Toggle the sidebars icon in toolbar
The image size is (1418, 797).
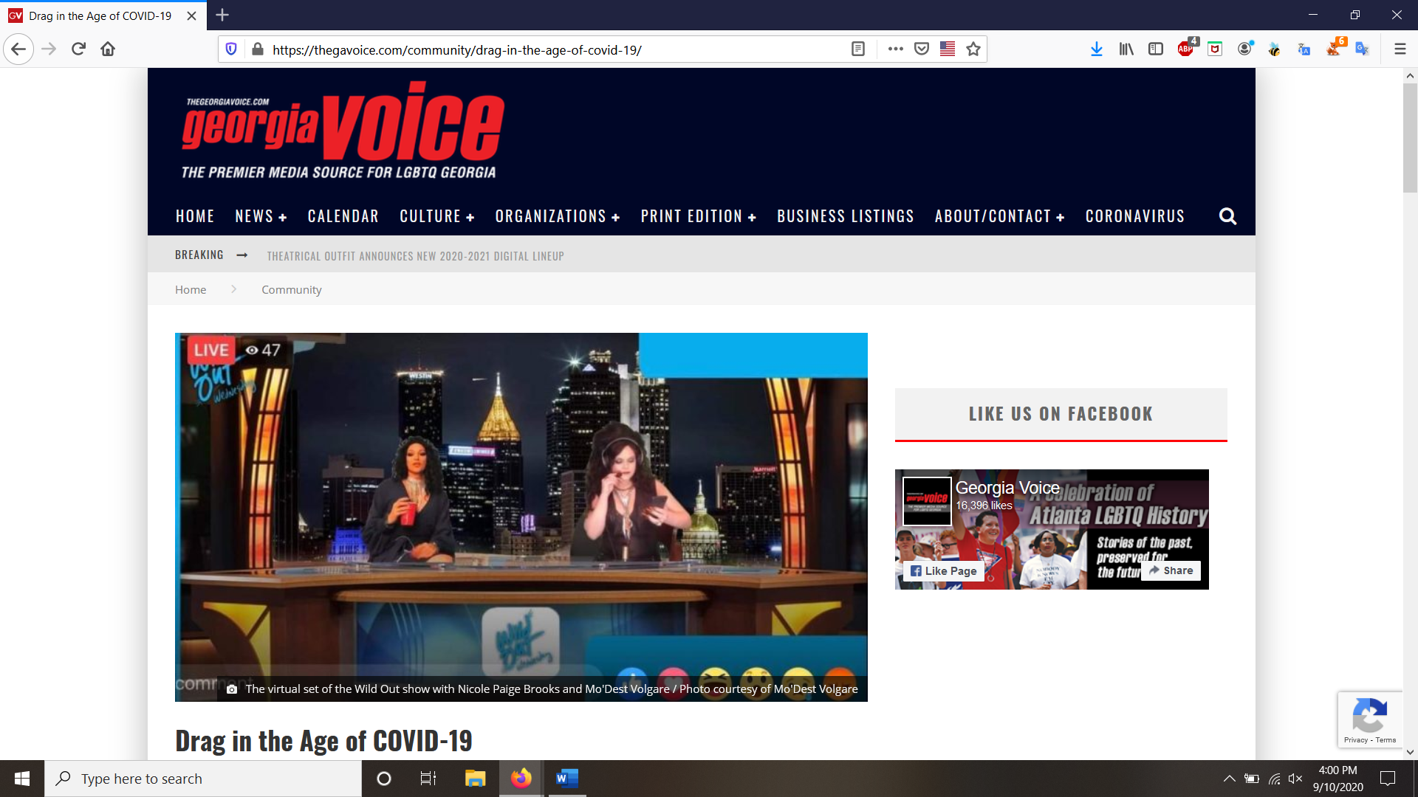pyautogui.click(x=1156, y=49)
